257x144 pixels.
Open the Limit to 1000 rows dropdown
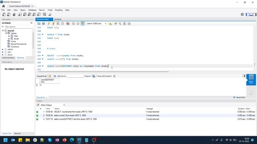pos(96,24)
